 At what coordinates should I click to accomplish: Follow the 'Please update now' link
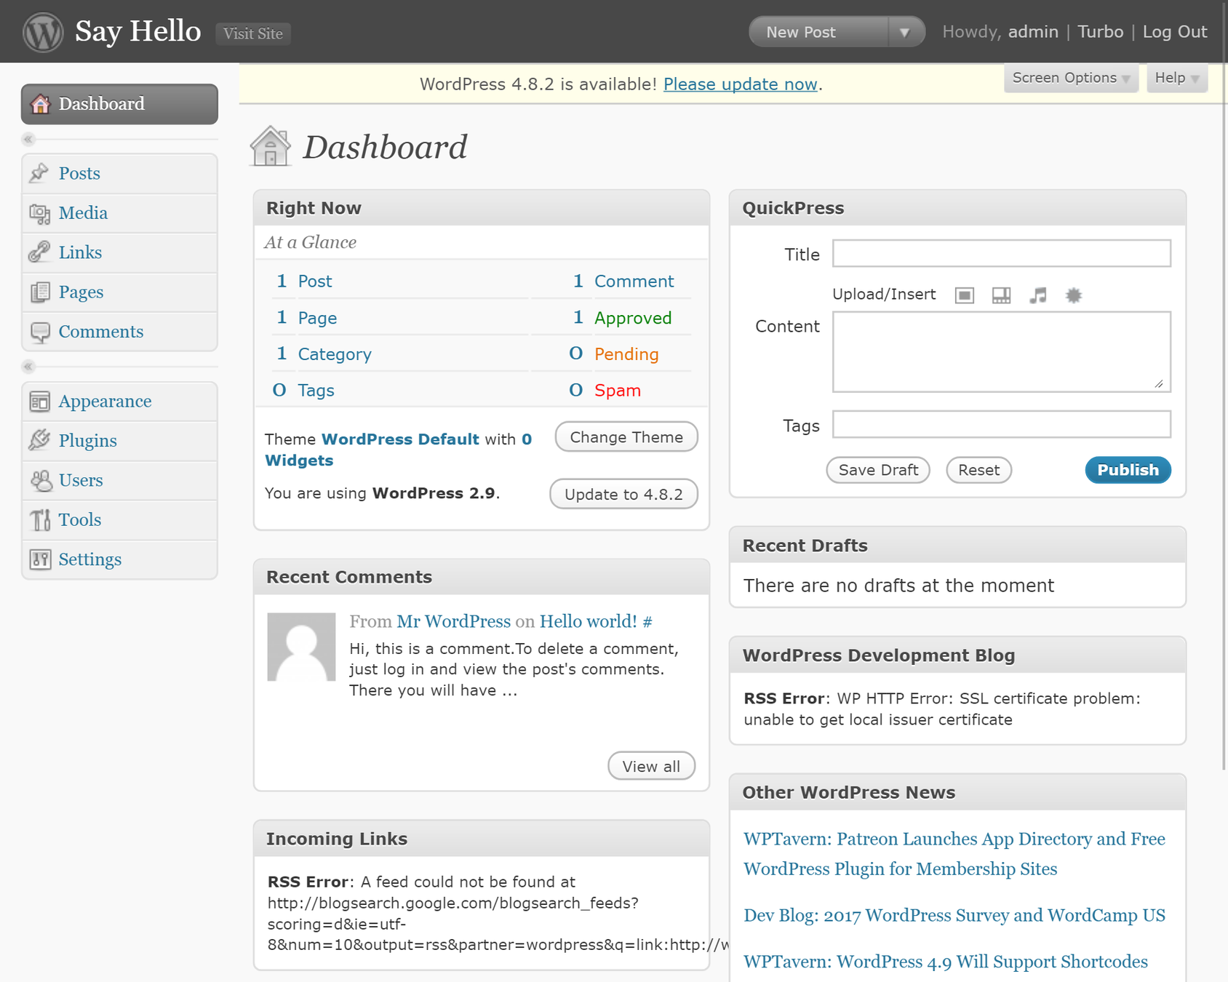pos(740,84)
